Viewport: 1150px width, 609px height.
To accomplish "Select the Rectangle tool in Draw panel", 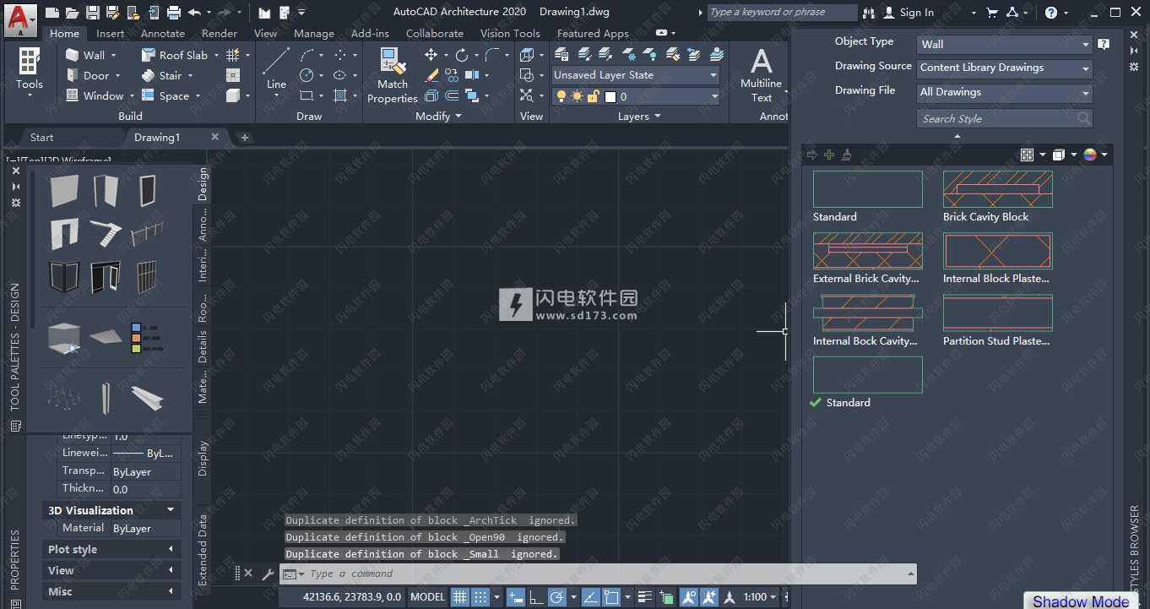I will coord(306,95).
